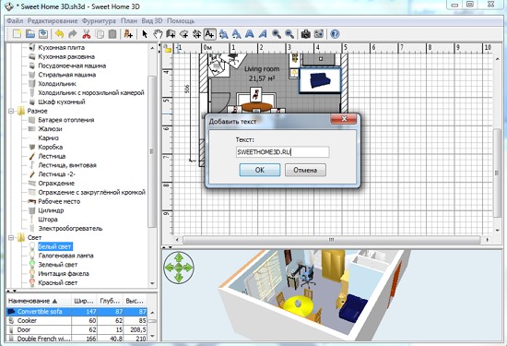Viewport: 507px width, 346px height.
Task: Click the plan horizontal scrollbar thumb
Action: (332, 240)
